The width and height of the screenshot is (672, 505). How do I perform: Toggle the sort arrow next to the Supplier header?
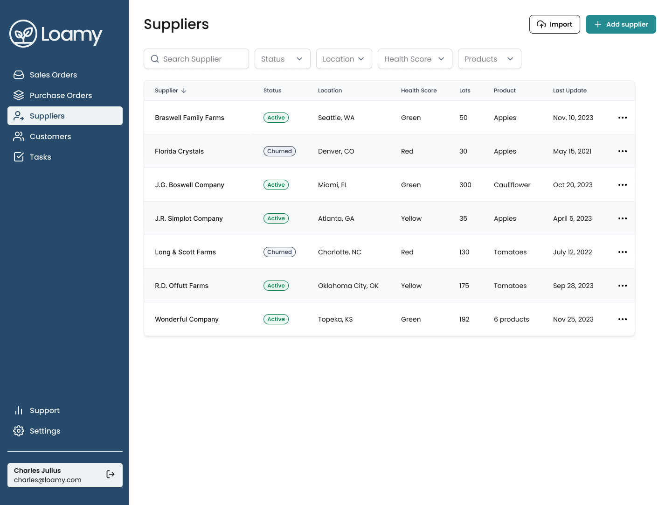184,91
